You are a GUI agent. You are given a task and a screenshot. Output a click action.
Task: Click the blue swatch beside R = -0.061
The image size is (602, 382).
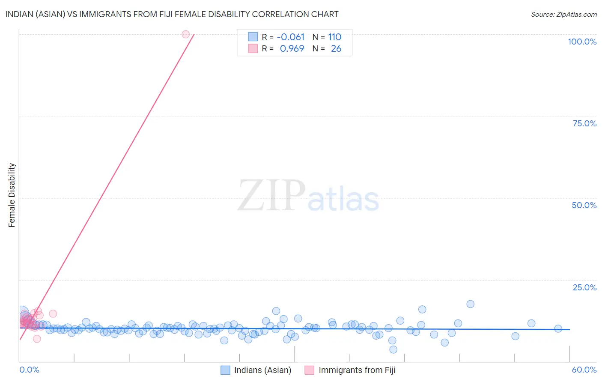click(253, 37)
